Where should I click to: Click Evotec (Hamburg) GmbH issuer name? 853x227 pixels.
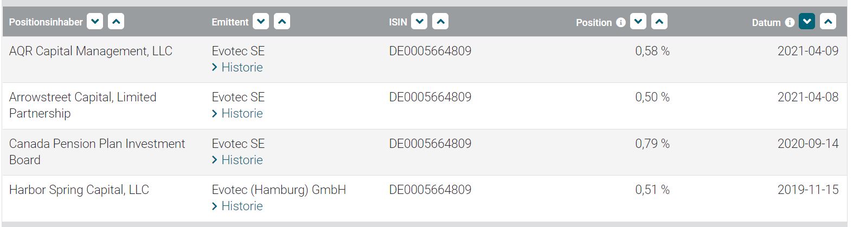(279, 190)
